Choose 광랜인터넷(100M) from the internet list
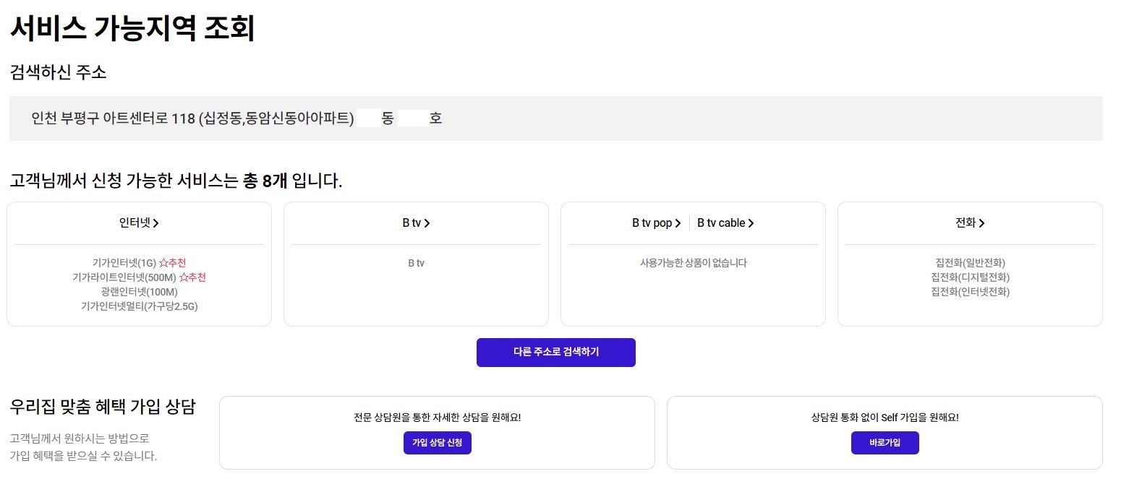Viewport: 1121px width, 492px height. 140,292
